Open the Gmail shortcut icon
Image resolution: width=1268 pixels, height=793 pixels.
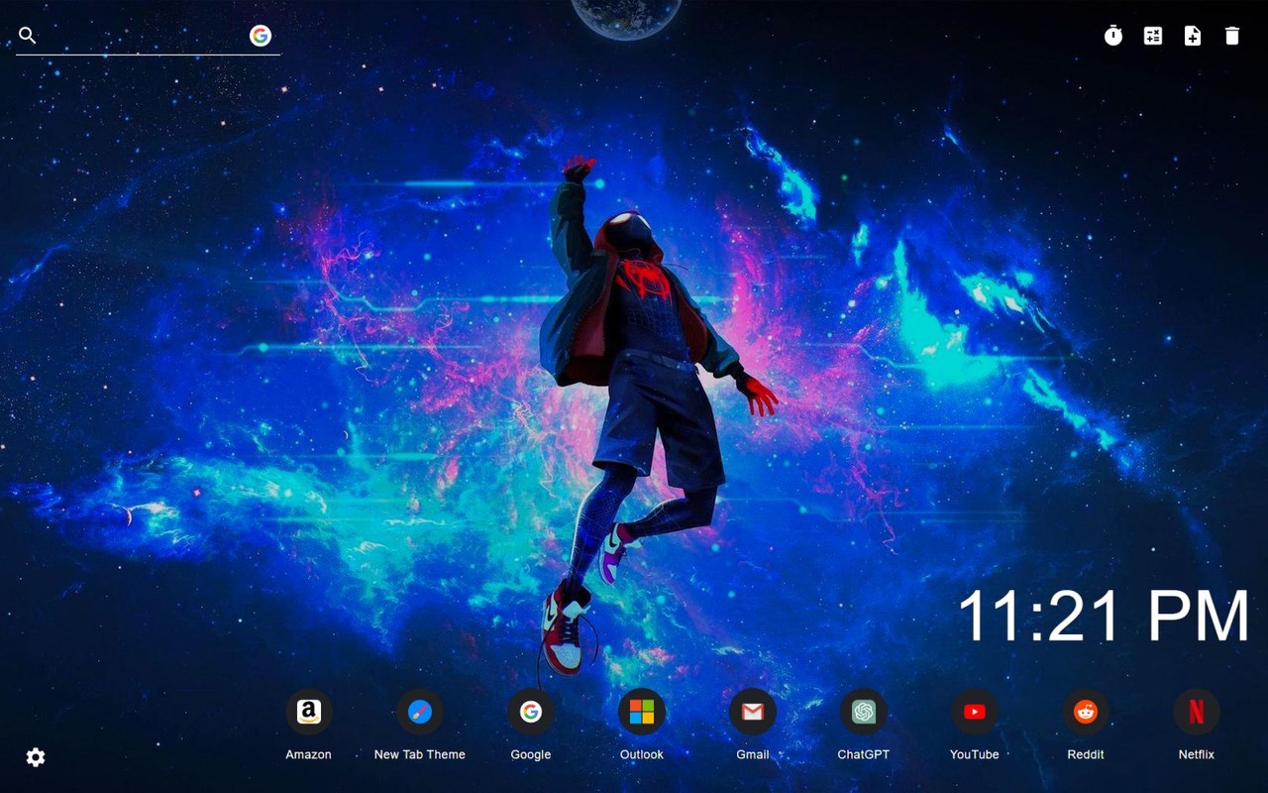753,712
